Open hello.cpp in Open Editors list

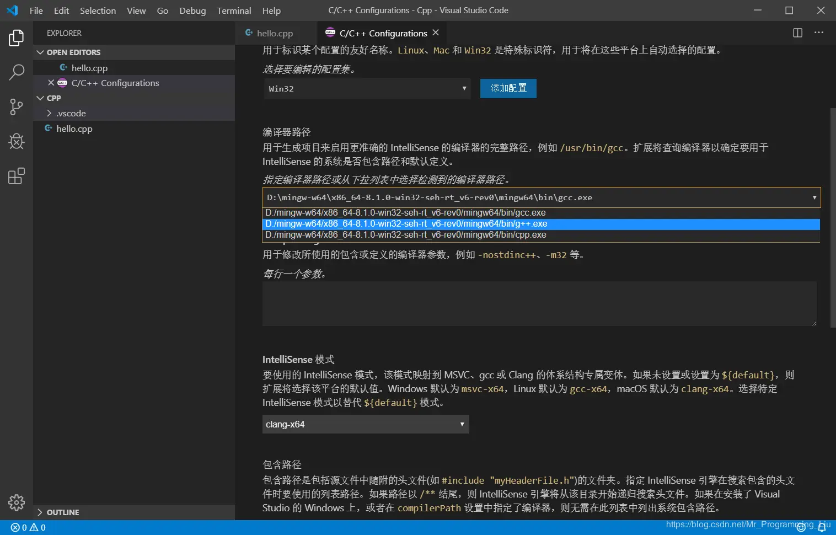tap(134, 68)
